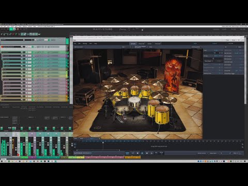Click the Tempo field in Superior Drummer's transport
The width and height of the screenshot is (248, 186).
(161, 153)
